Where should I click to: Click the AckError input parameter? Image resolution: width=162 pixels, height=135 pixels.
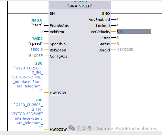(x=57, y=32)
